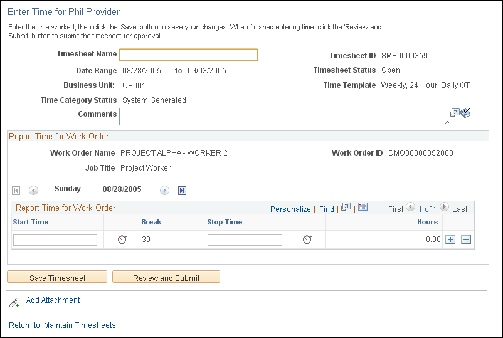Focus the Stop Time input box
Screen dimensions: 503x338
coord(245,240)
